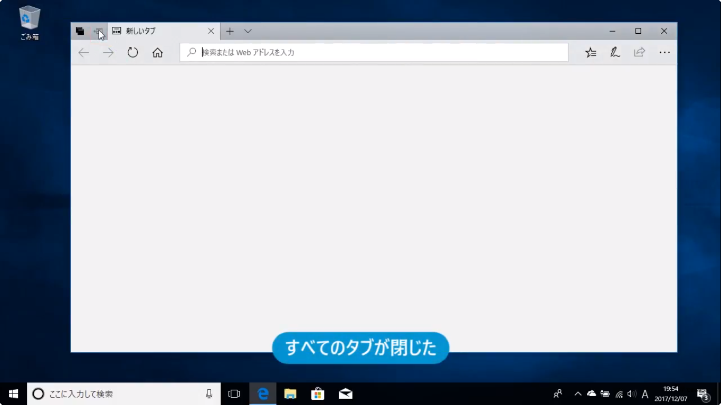Click the OneDrive cloud tray icon

click(x=592, y=394)
